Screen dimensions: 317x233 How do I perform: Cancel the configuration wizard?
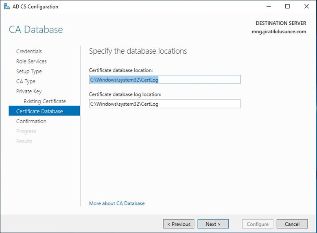(x=292, y=224)
